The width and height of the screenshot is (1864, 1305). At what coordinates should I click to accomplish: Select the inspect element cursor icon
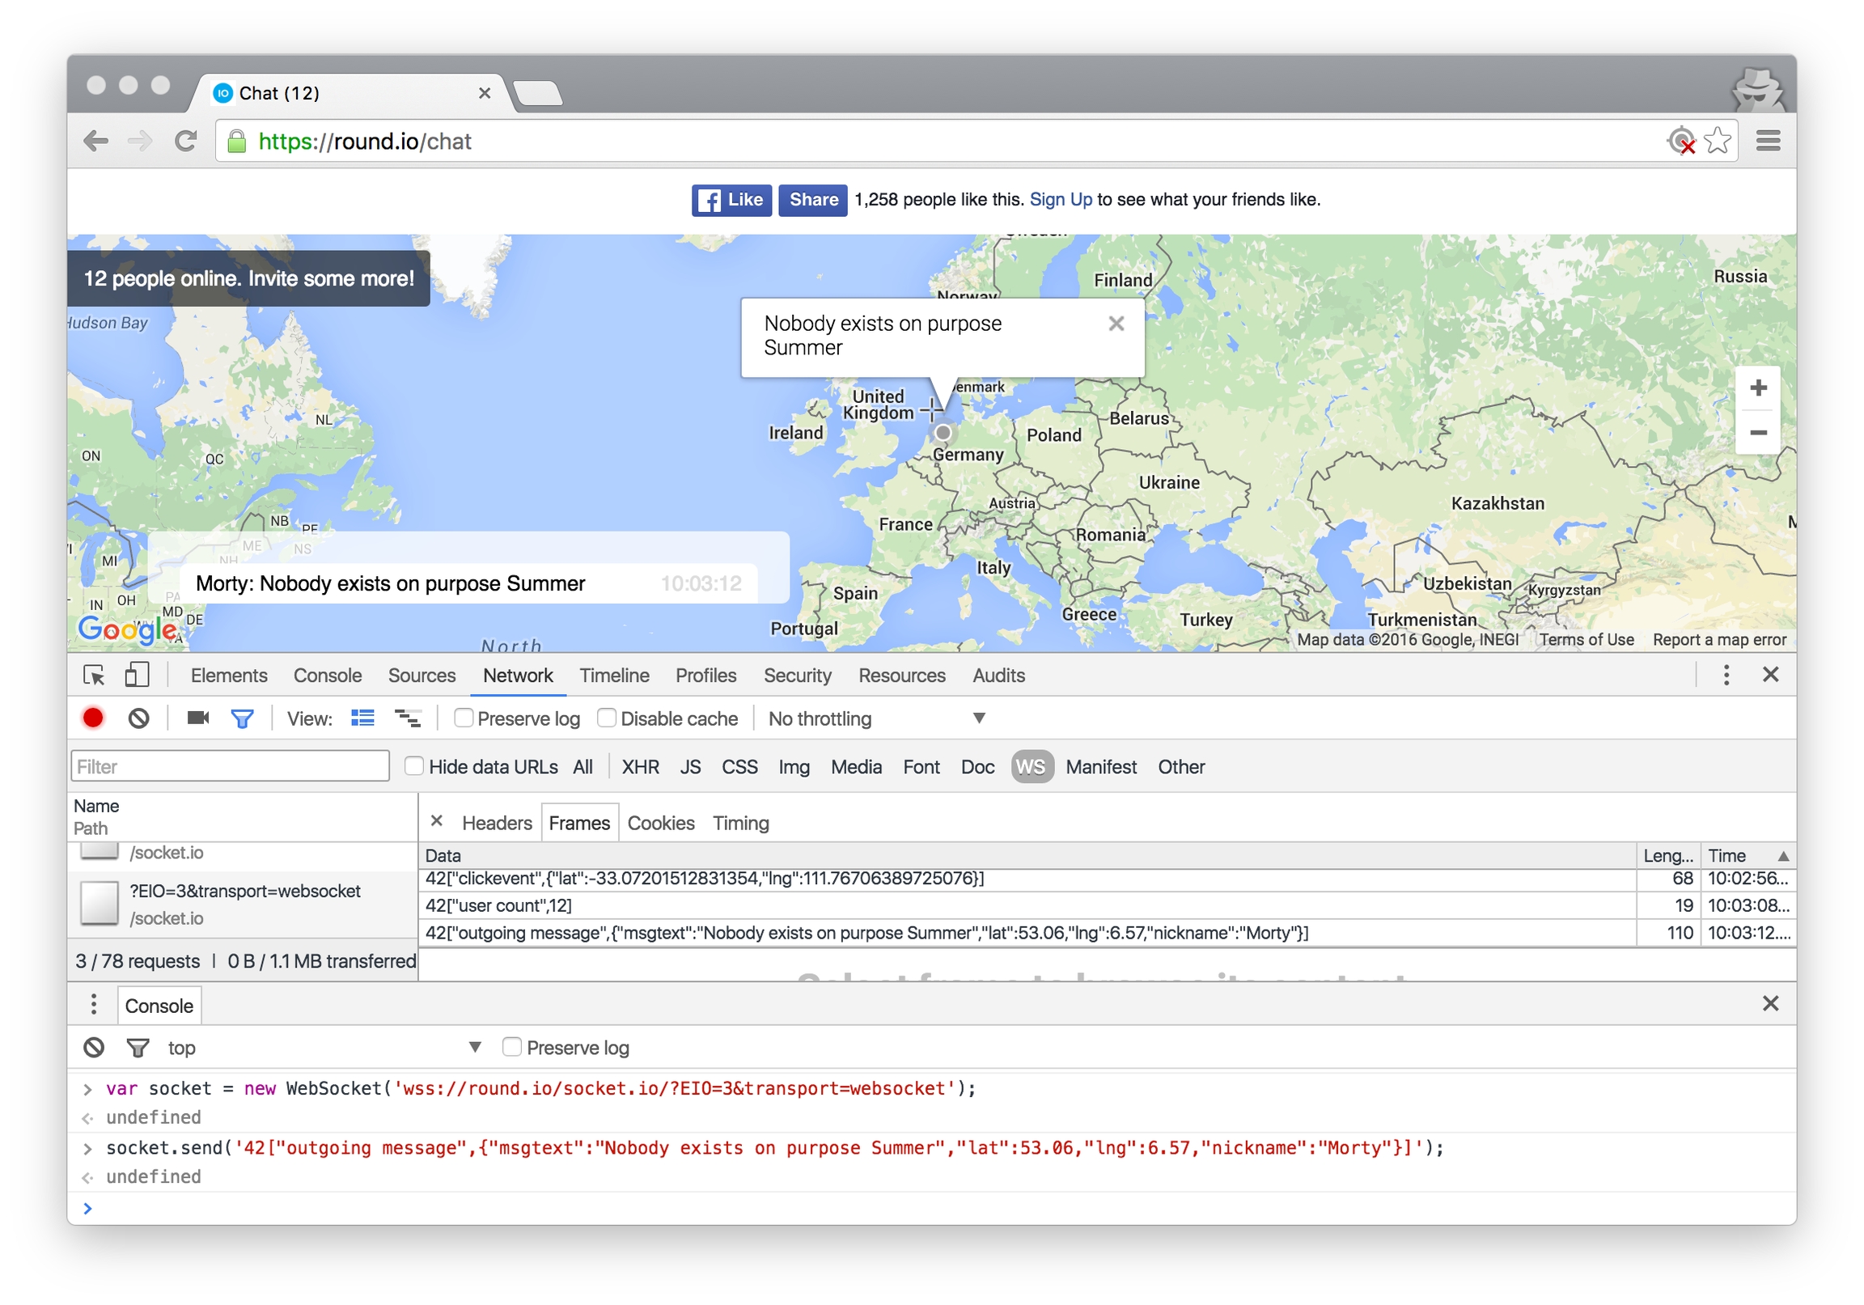click(94, 676)
